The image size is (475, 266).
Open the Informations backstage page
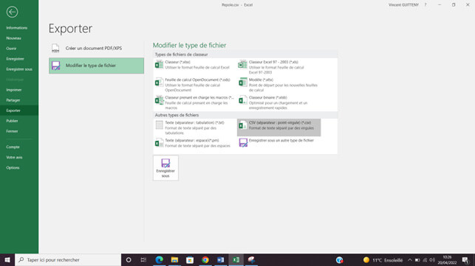tap(17, 28)
